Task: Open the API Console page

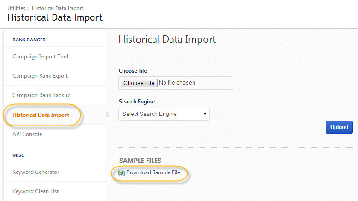Action: point(27,134)
